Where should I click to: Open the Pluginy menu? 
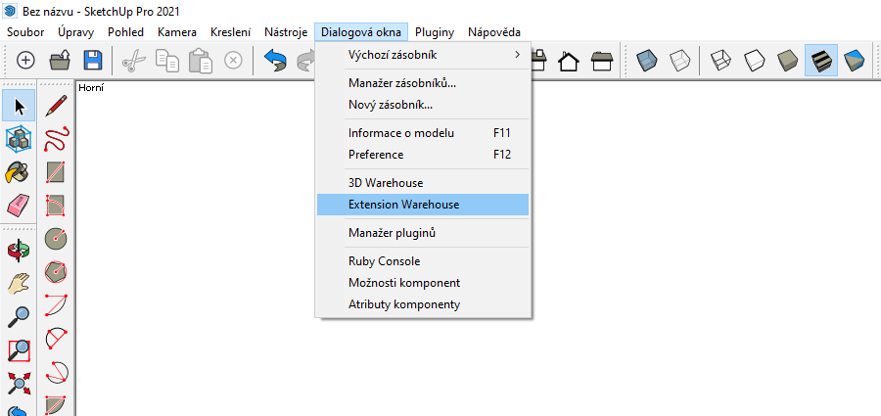coord(434,32)
